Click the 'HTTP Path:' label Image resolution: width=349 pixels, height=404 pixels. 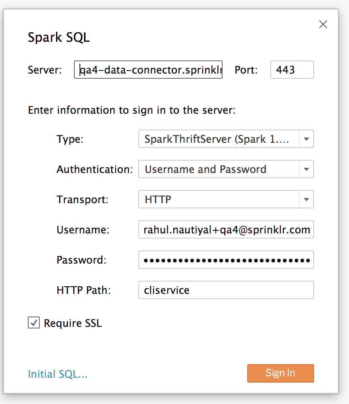[83, 290]
